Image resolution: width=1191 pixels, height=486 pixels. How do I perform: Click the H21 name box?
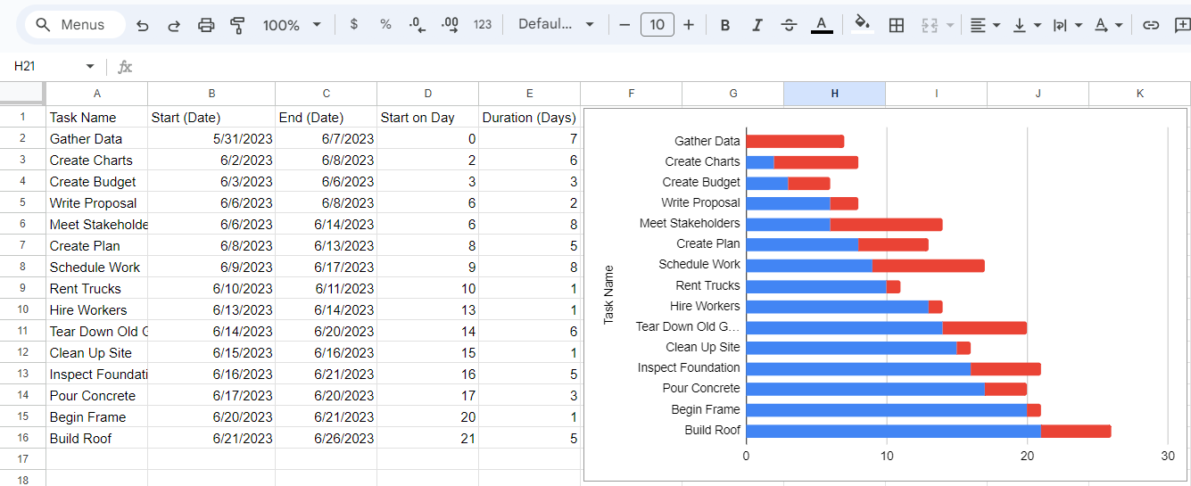point(45,67)
